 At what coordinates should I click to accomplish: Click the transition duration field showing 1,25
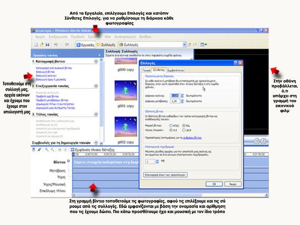pos(175,101)
